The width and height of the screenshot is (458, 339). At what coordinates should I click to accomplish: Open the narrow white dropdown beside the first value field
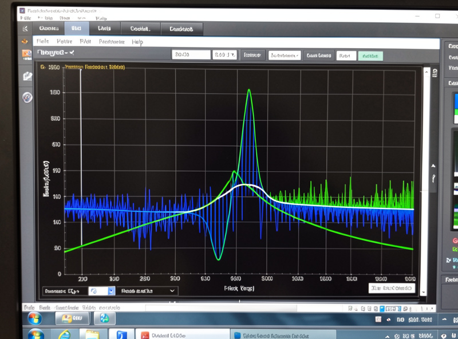tap(224, 54)
